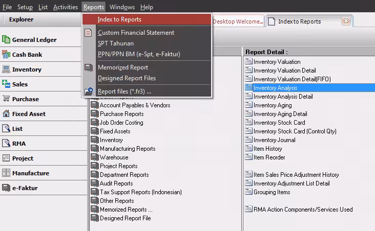This screenshot has height=231, width=375.
Task: Open Inventory Valuation Detail report
Action: coord(285,71)
